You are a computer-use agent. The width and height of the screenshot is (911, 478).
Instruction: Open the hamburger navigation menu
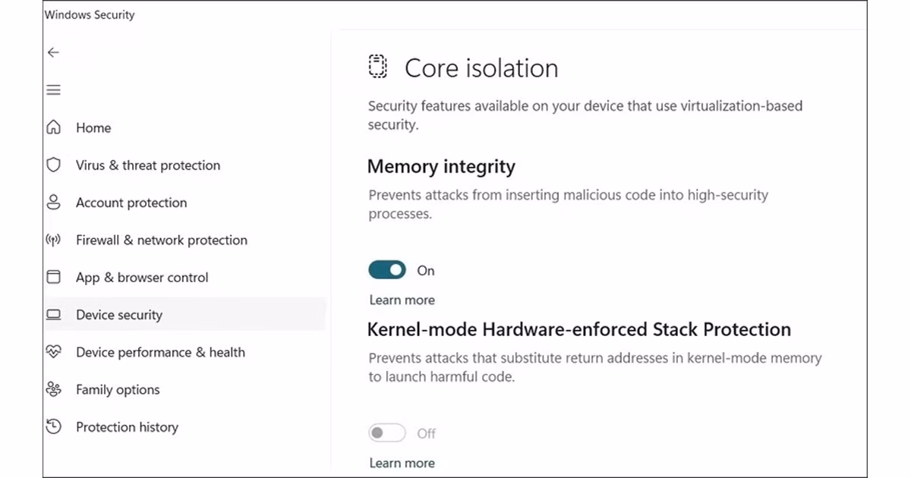[53, 90]
